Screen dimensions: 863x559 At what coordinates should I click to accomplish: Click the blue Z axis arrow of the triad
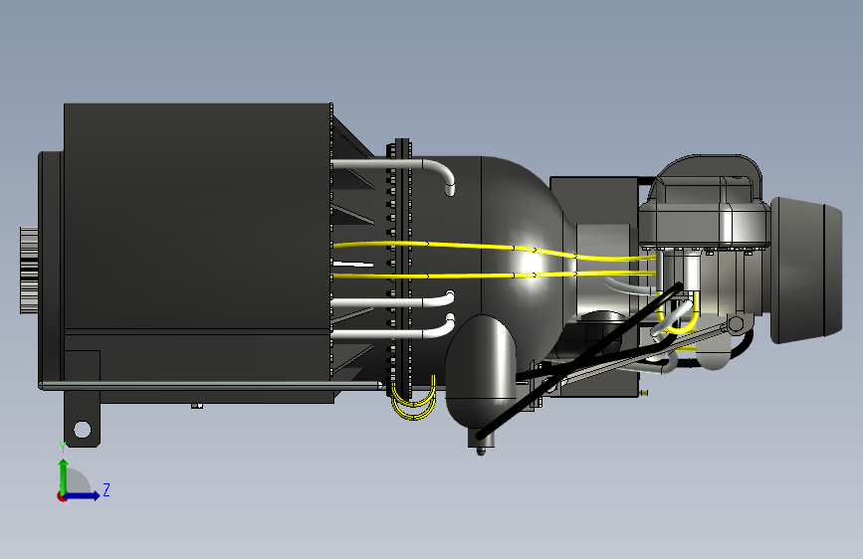(84, 495)
